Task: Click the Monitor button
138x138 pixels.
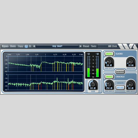Action: pos(120,72)
